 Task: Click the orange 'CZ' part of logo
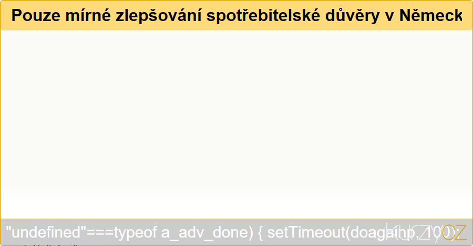pos(455,232)
